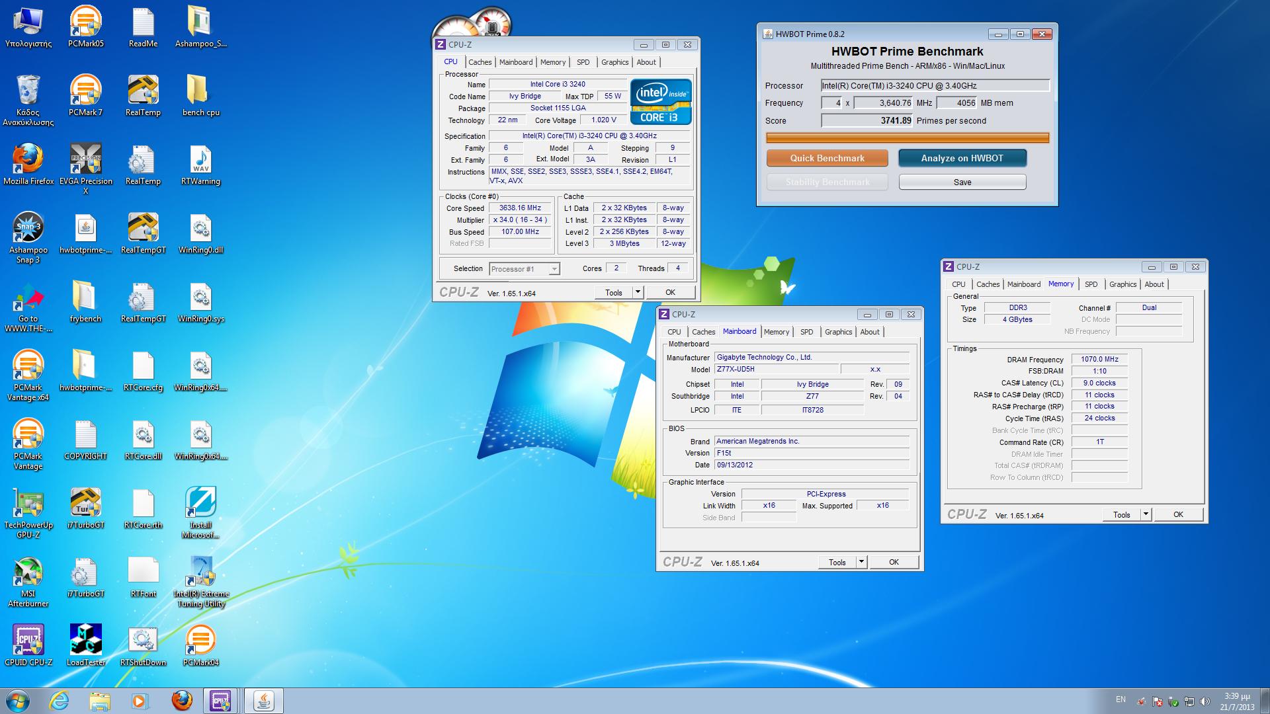Open bench cpu folder
This screenshot has height=714, width=1270.
(x=200, y=95)
